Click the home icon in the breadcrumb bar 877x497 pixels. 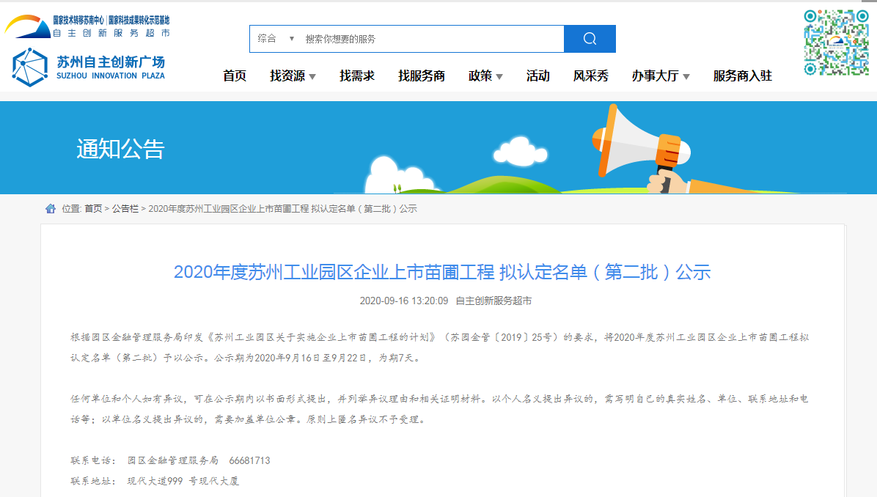(x=50, y=208)
